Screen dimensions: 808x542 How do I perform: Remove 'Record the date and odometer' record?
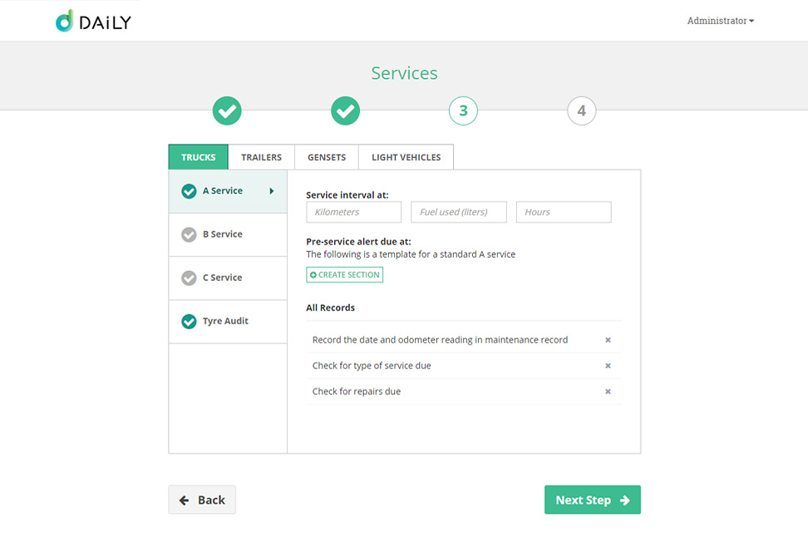[608, 340]
